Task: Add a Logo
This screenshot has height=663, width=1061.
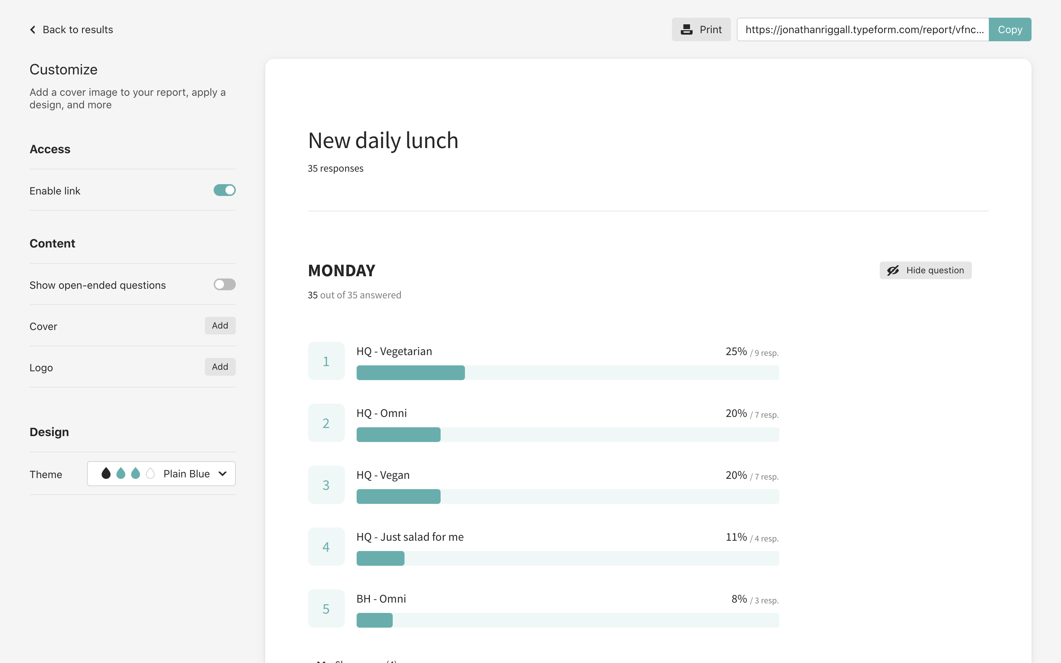Action: click(x=220, y=367)
